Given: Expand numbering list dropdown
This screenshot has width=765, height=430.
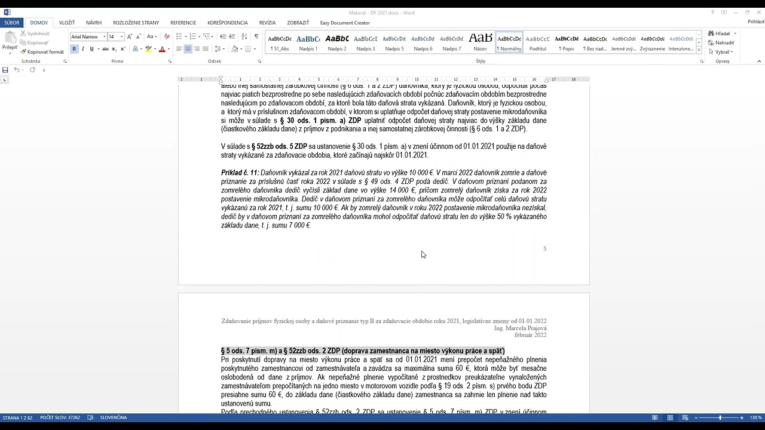Looking at the screenshot, I should coord(200,36).
